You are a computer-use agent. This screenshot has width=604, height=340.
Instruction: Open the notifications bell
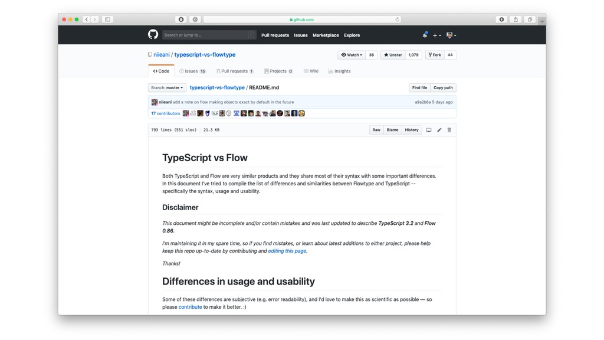(x=425, y=35)
